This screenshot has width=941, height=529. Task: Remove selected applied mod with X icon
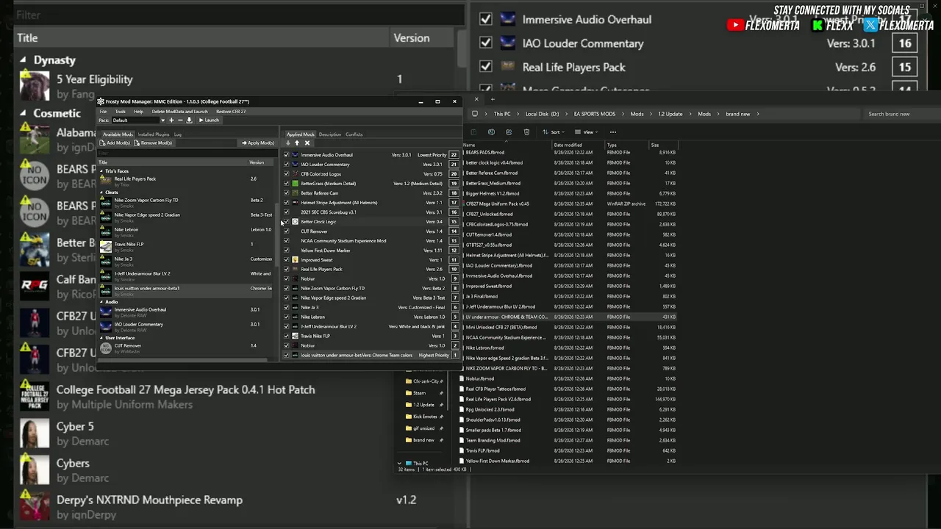tap(307, 143)
